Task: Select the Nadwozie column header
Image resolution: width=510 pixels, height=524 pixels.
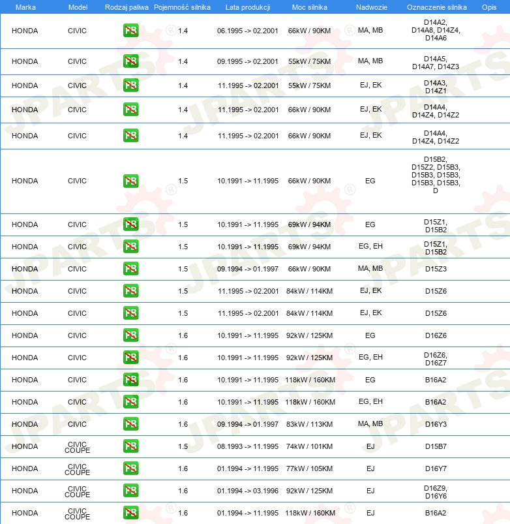Action: coord(370,7)
